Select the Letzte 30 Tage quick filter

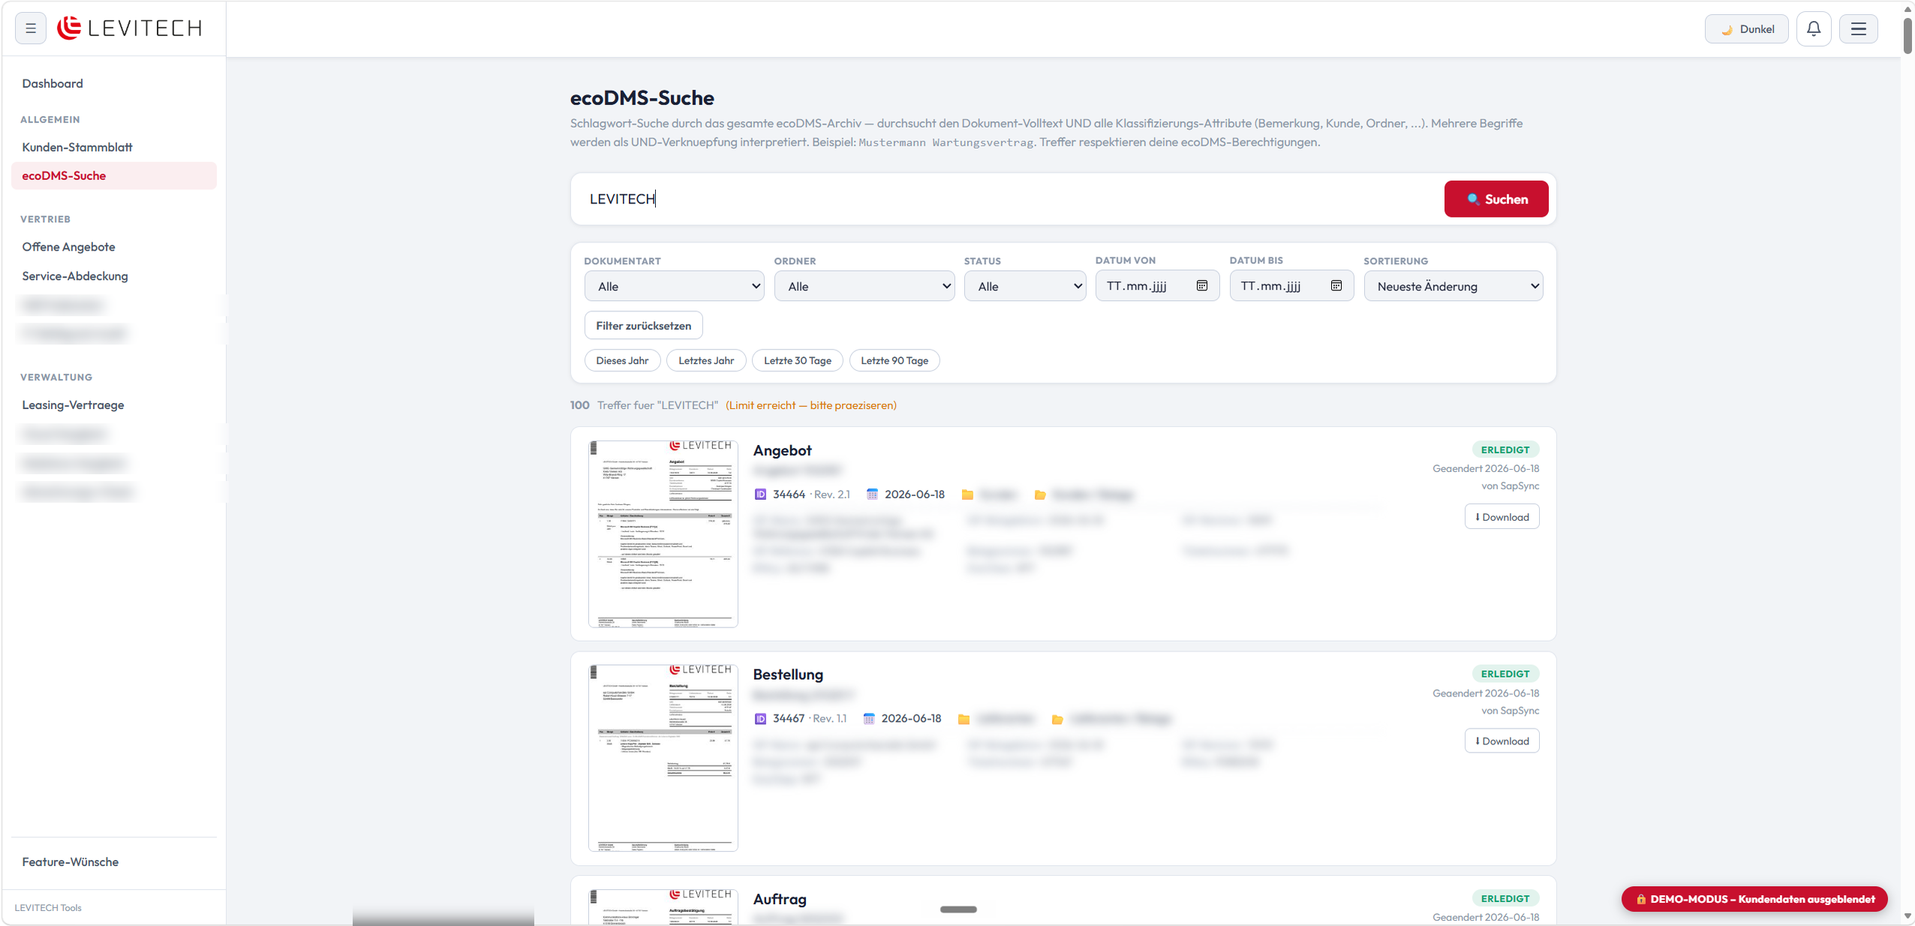pyautogui.click(x=798, y=361)
